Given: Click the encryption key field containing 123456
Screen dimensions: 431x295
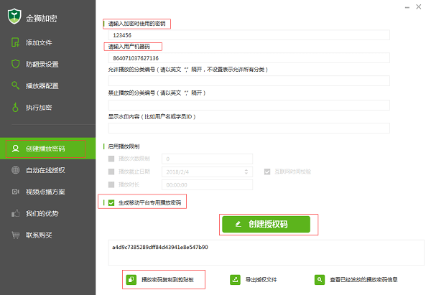Looking at the screenshot, I should pyautogui.click(x=249, y=35).
